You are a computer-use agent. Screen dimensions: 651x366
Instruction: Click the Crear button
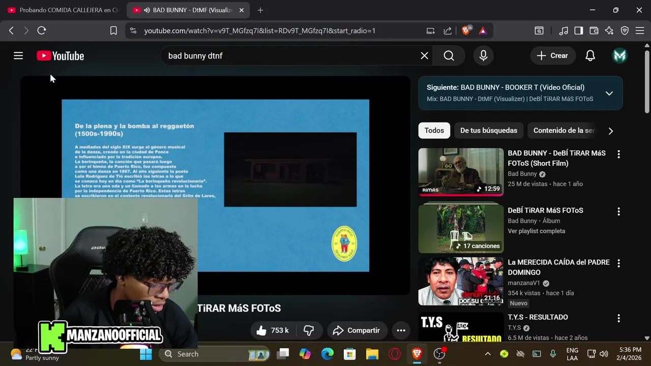pos(553,56)
